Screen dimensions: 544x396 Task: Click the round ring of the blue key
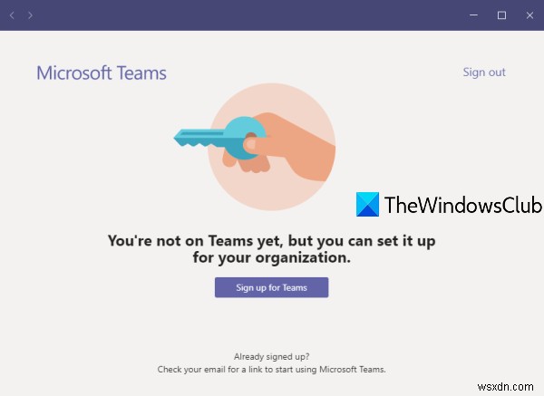(x=245, y=138)
